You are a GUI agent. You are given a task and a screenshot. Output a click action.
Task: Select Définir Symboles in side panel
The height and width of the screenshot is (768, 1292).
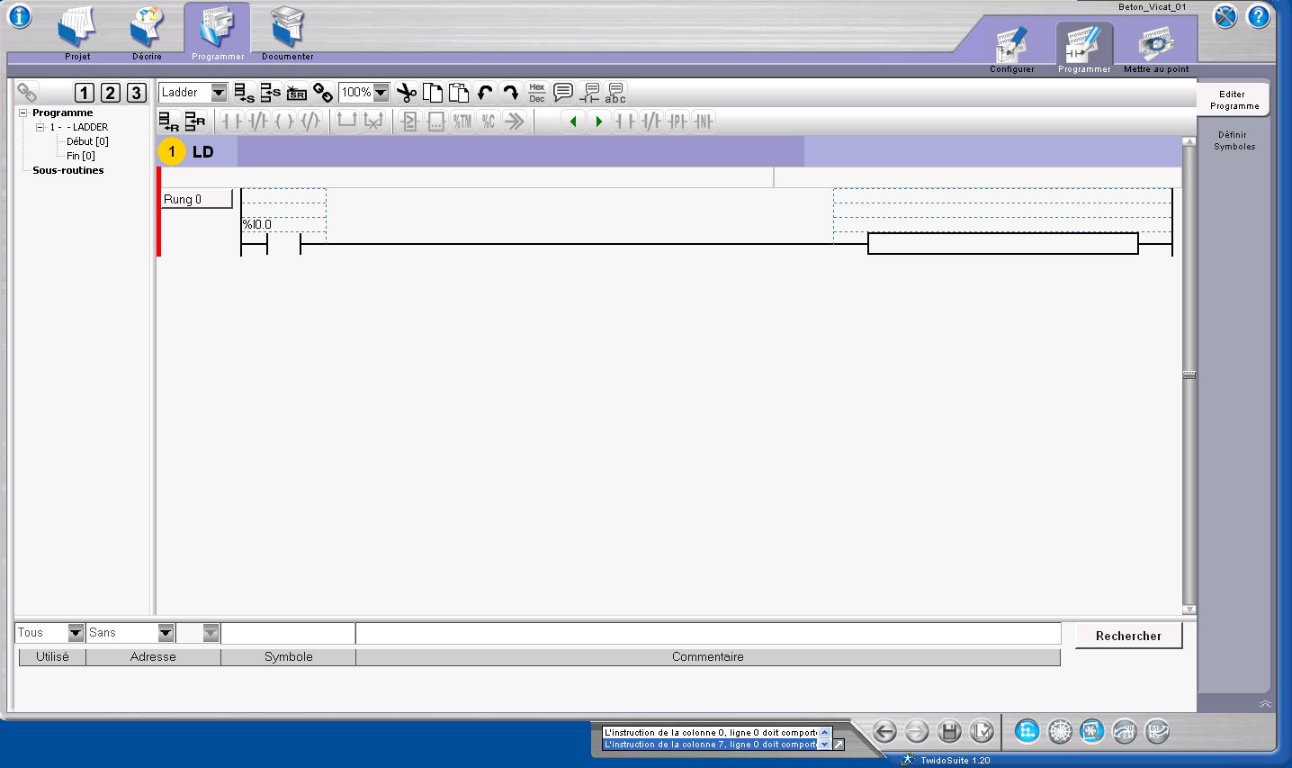pos(1234,140)
